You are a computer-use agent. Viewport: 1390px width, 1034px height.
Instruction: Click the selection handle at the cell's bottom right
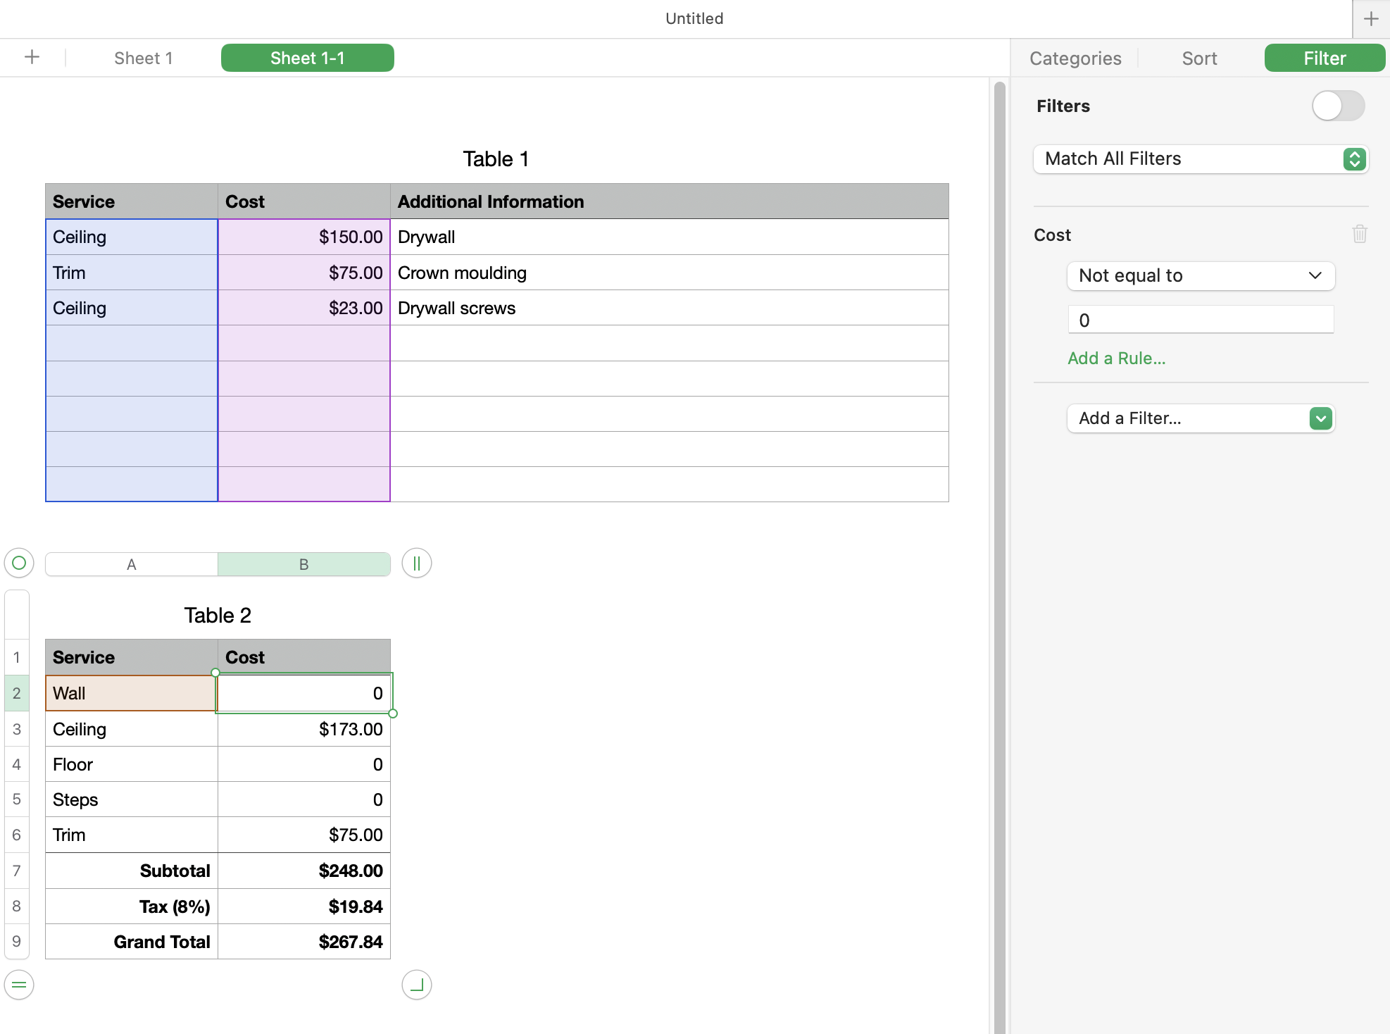(x=393, y=714)
